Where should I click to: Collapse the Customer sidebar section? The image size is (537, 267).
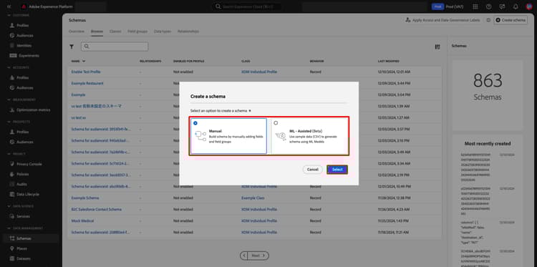coord(9,16)
